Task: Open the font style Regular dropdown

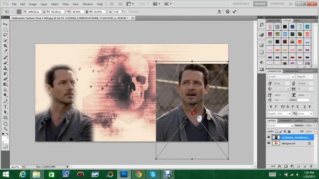Action: (x=311, y=77)
